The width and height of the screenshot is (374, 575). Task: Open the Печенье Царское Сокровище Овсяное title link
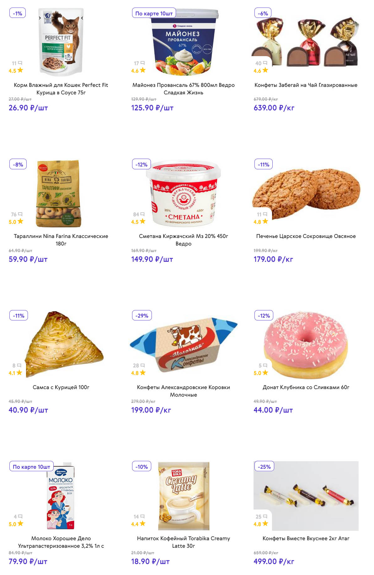coord(306,236)
